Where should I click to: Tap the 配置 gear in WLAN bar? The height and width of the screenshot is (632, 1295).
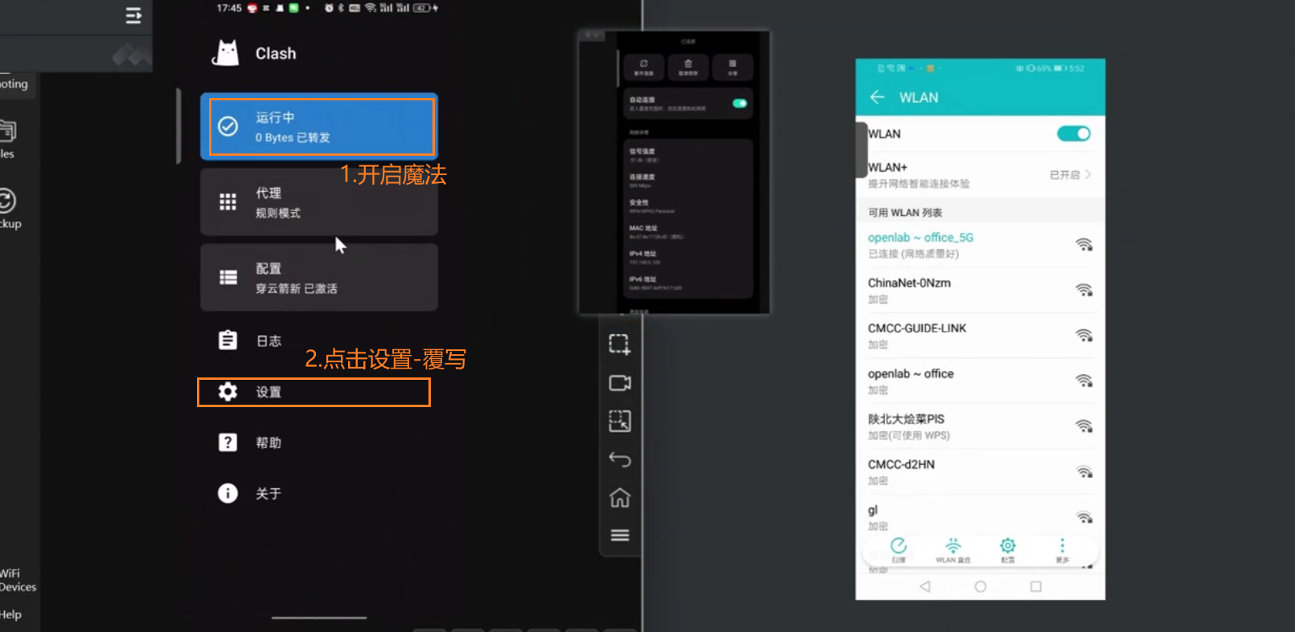1007,550
